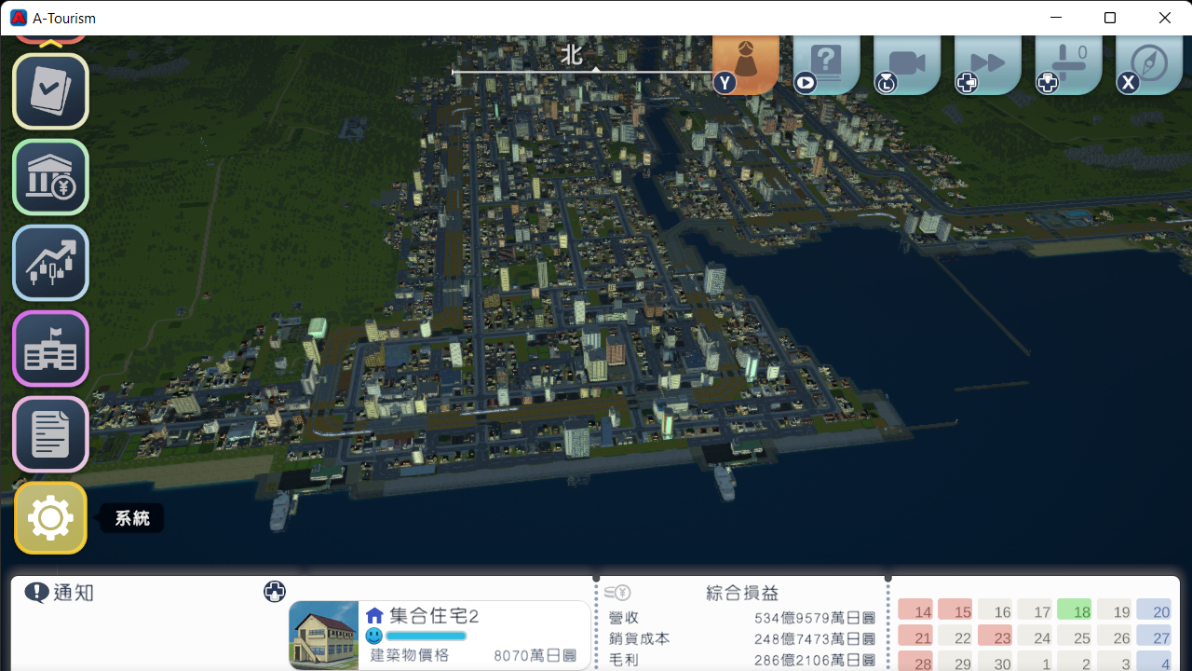
Task: Open the help guide book icon
Action: point(826,63)
